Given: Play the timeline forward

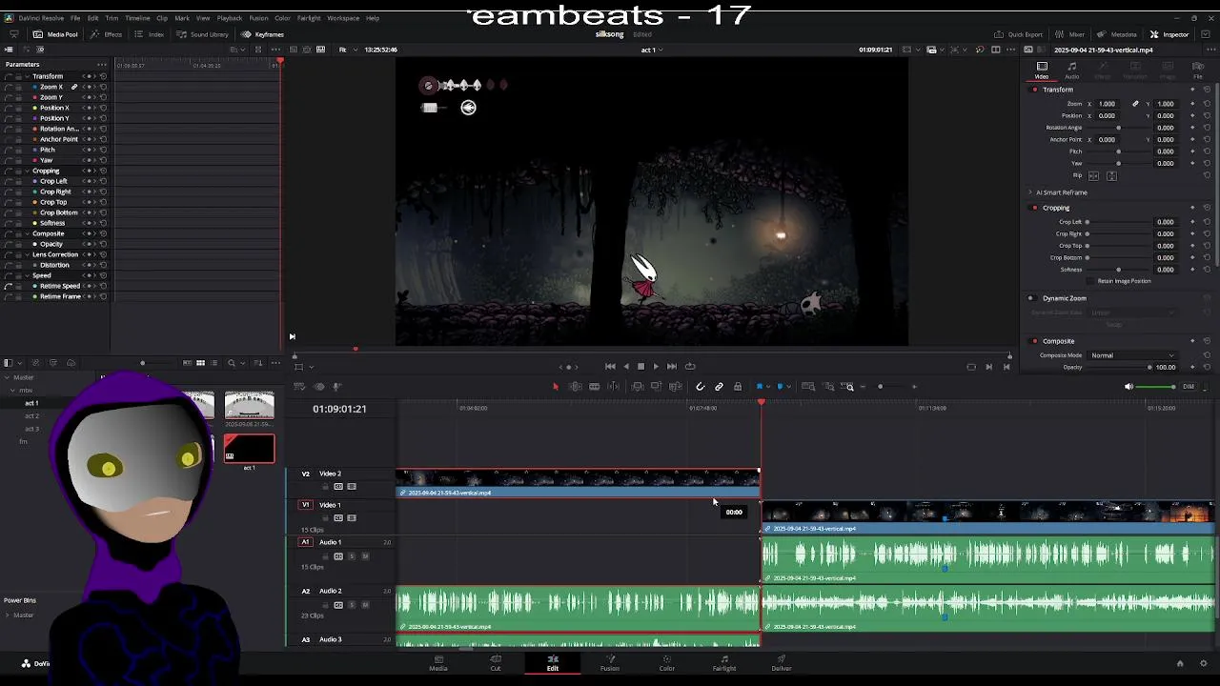Looking at the screenshot, I should [656, 366].
